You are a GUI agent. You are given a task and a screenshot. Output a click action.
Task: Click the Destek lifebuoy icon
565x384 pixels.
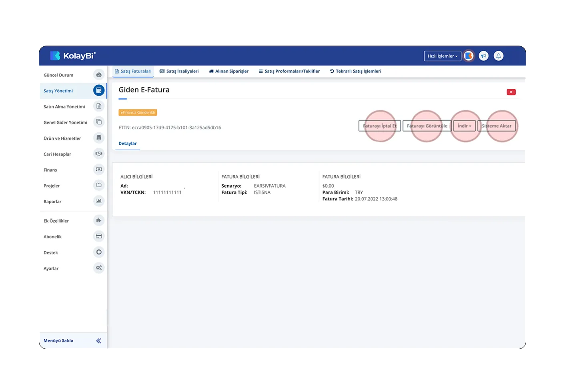pos(99,252)
